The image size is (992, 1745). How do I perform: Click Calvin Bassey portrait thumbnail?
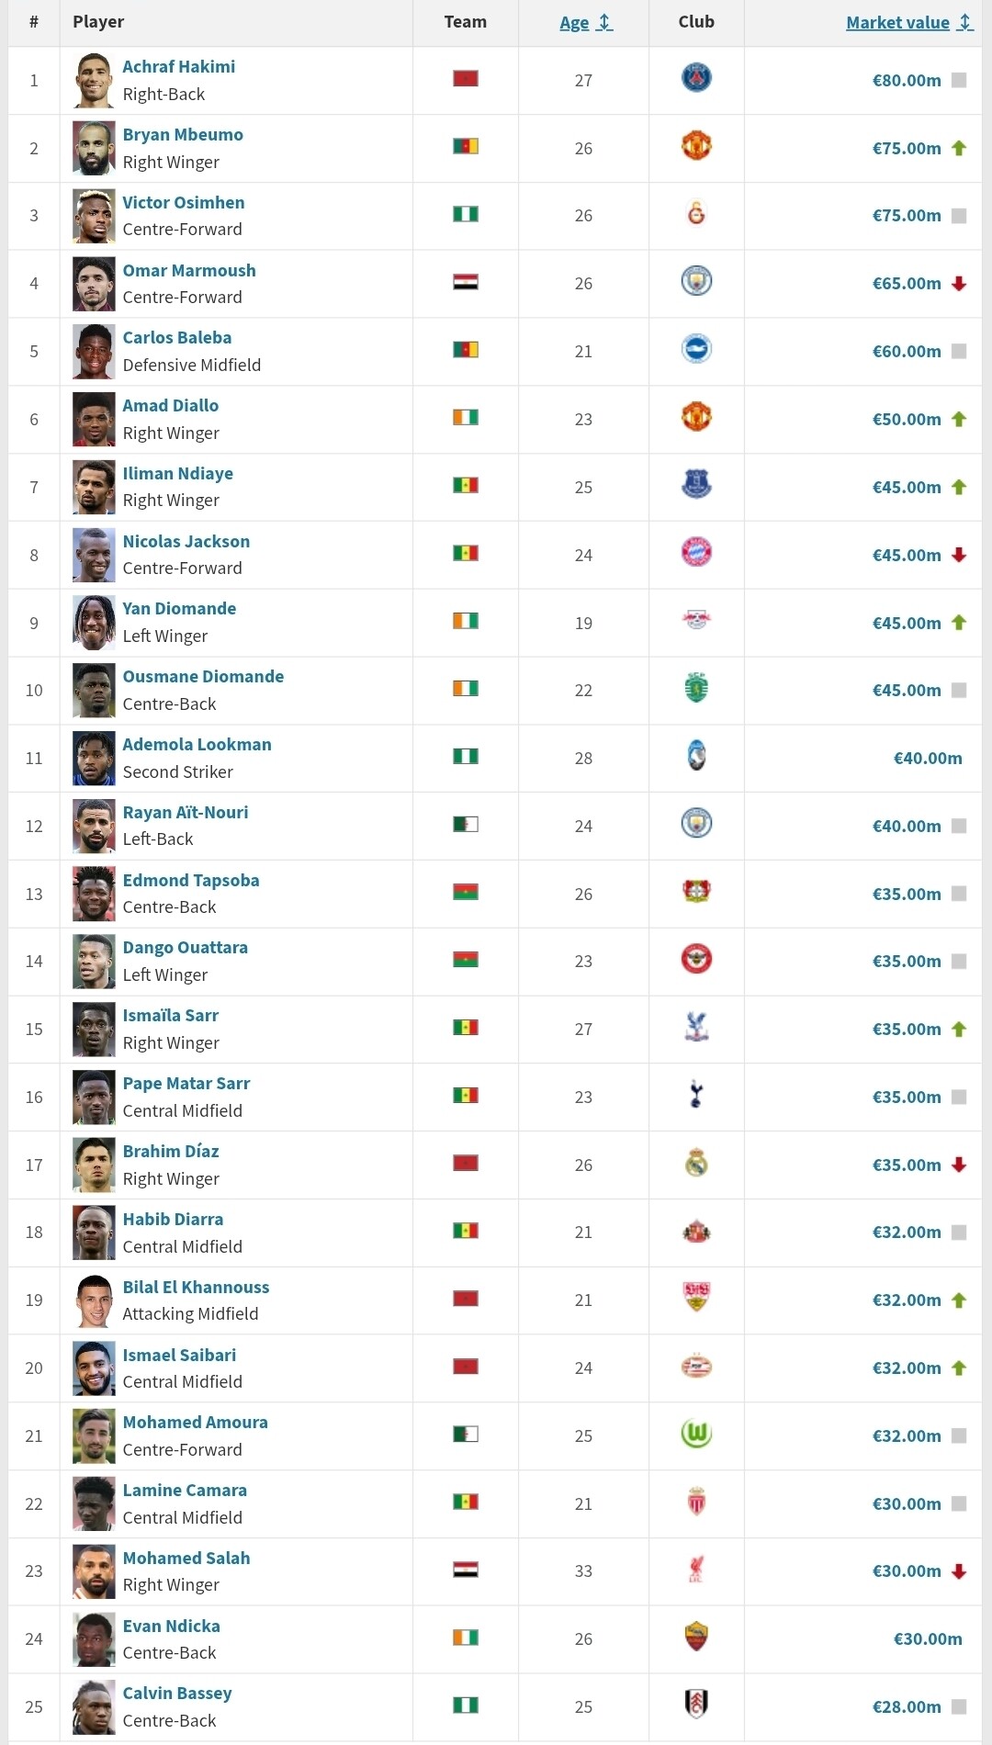(x=94, y=1706)
